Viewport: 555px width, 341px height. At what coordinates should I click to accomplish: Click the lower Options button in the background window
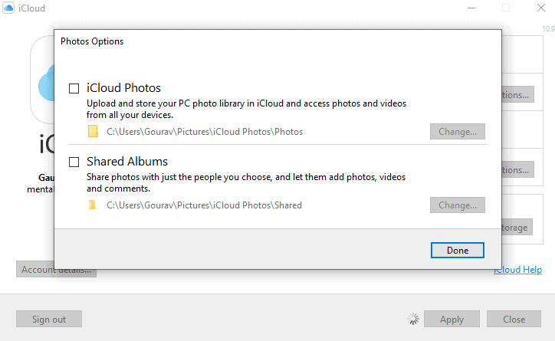pos(518,169)
